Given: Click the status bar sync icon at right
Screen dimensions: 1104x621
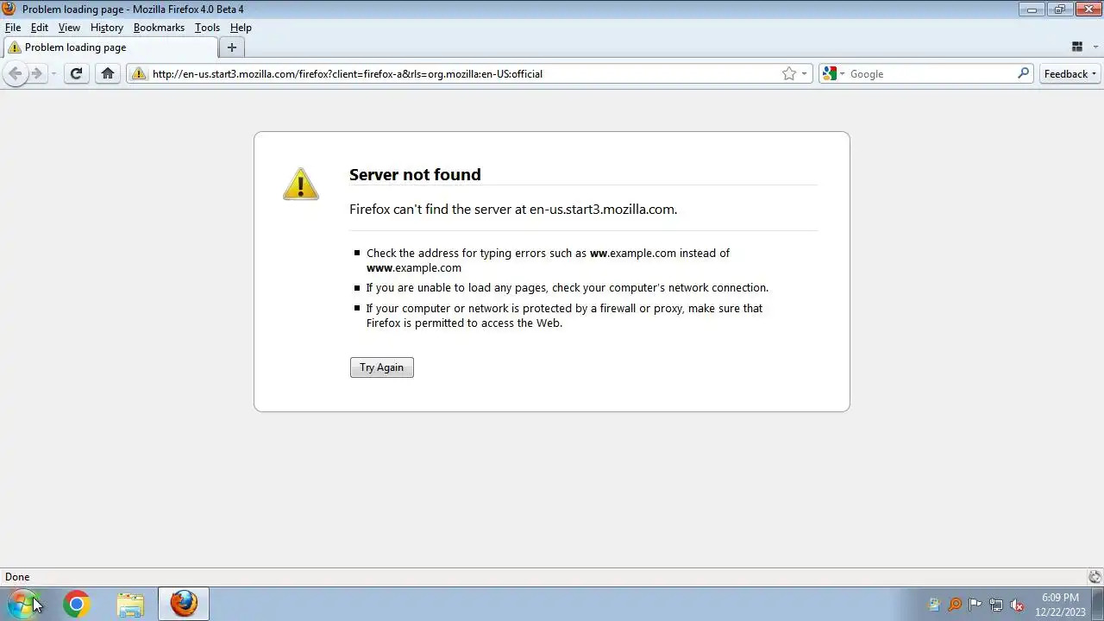Looking at the screenshot, I should click(1095, 577).
